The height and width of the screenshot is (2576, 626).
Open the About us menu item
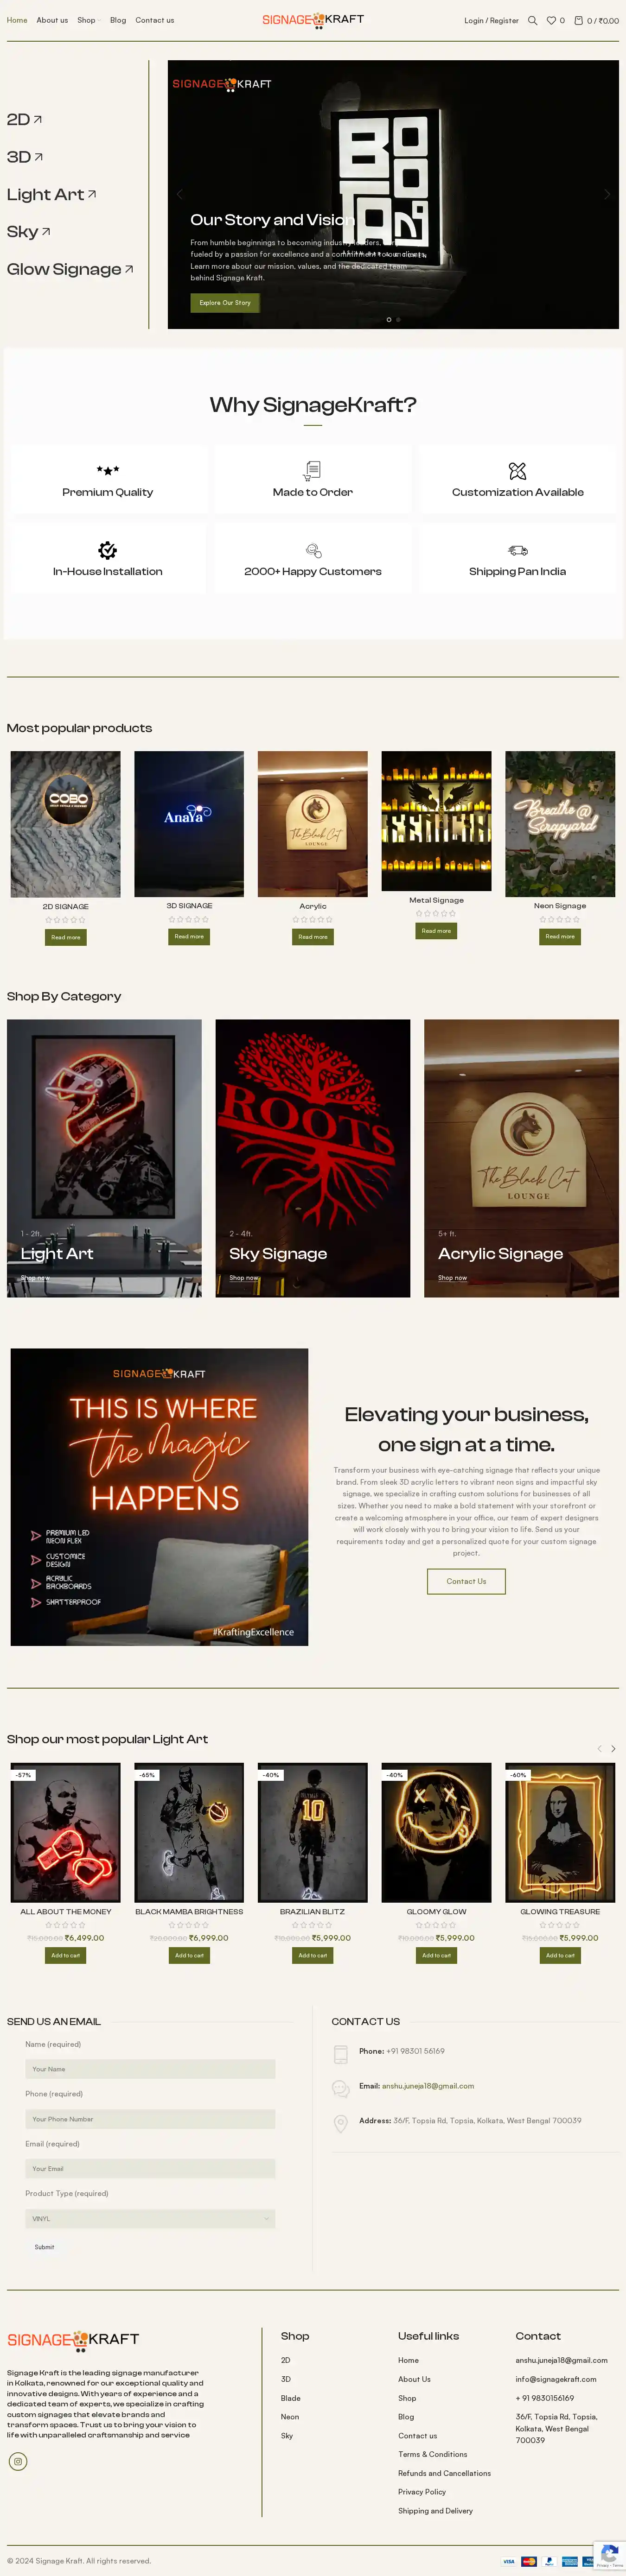point(52,20)
